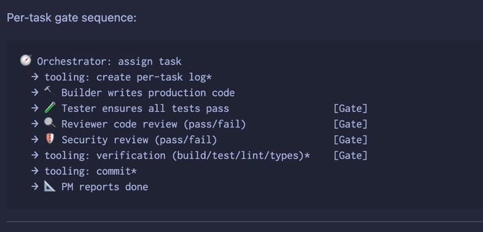
Task: Click the shield icon beside Security review
Action: coord(50,140)
